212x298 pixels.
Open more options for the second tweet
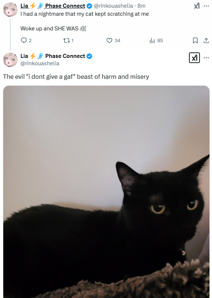pos(206,58)
